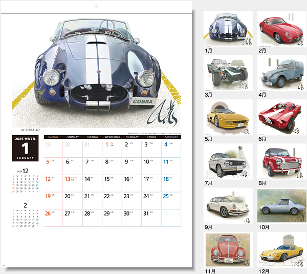Click the COBRA license plate
Image resolution: width=307 pixels, height=274 pixels.
[143, 101]
